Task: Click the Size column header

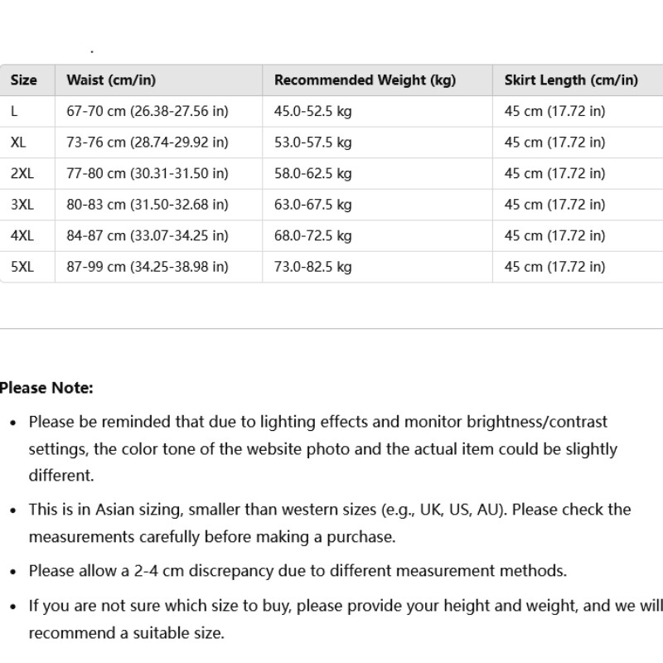Action: point(24,80)
